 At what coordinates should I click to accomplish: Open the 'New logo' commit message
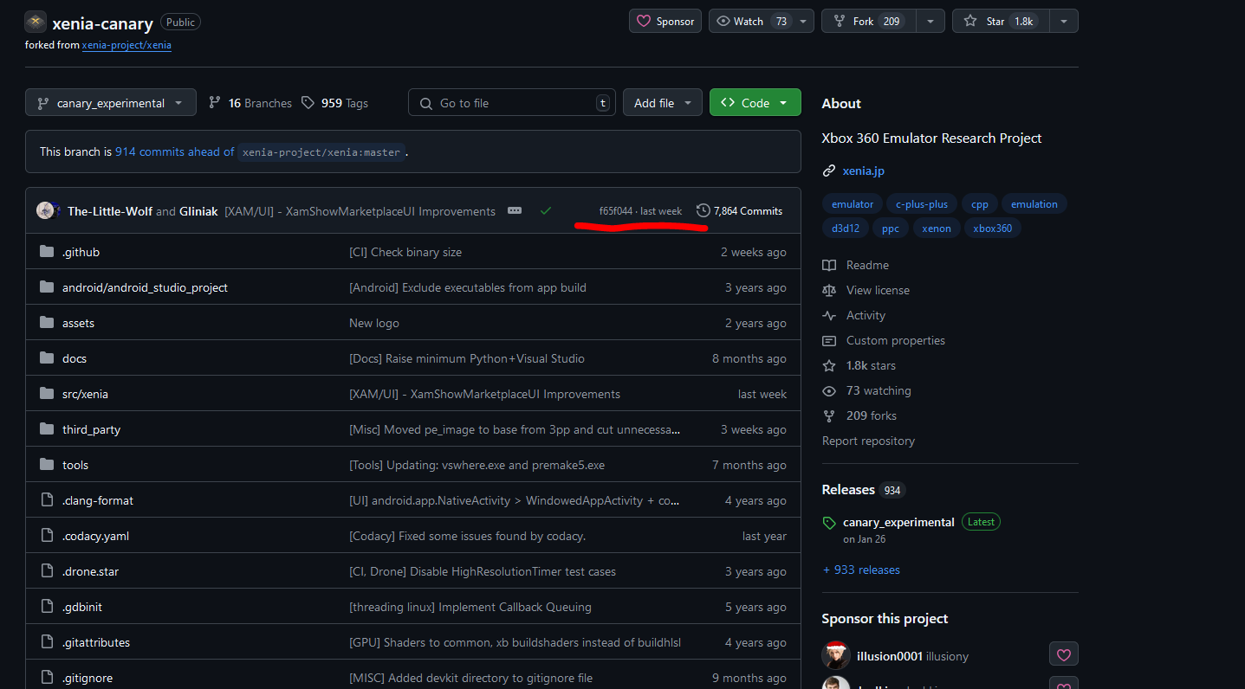[374, 323]
